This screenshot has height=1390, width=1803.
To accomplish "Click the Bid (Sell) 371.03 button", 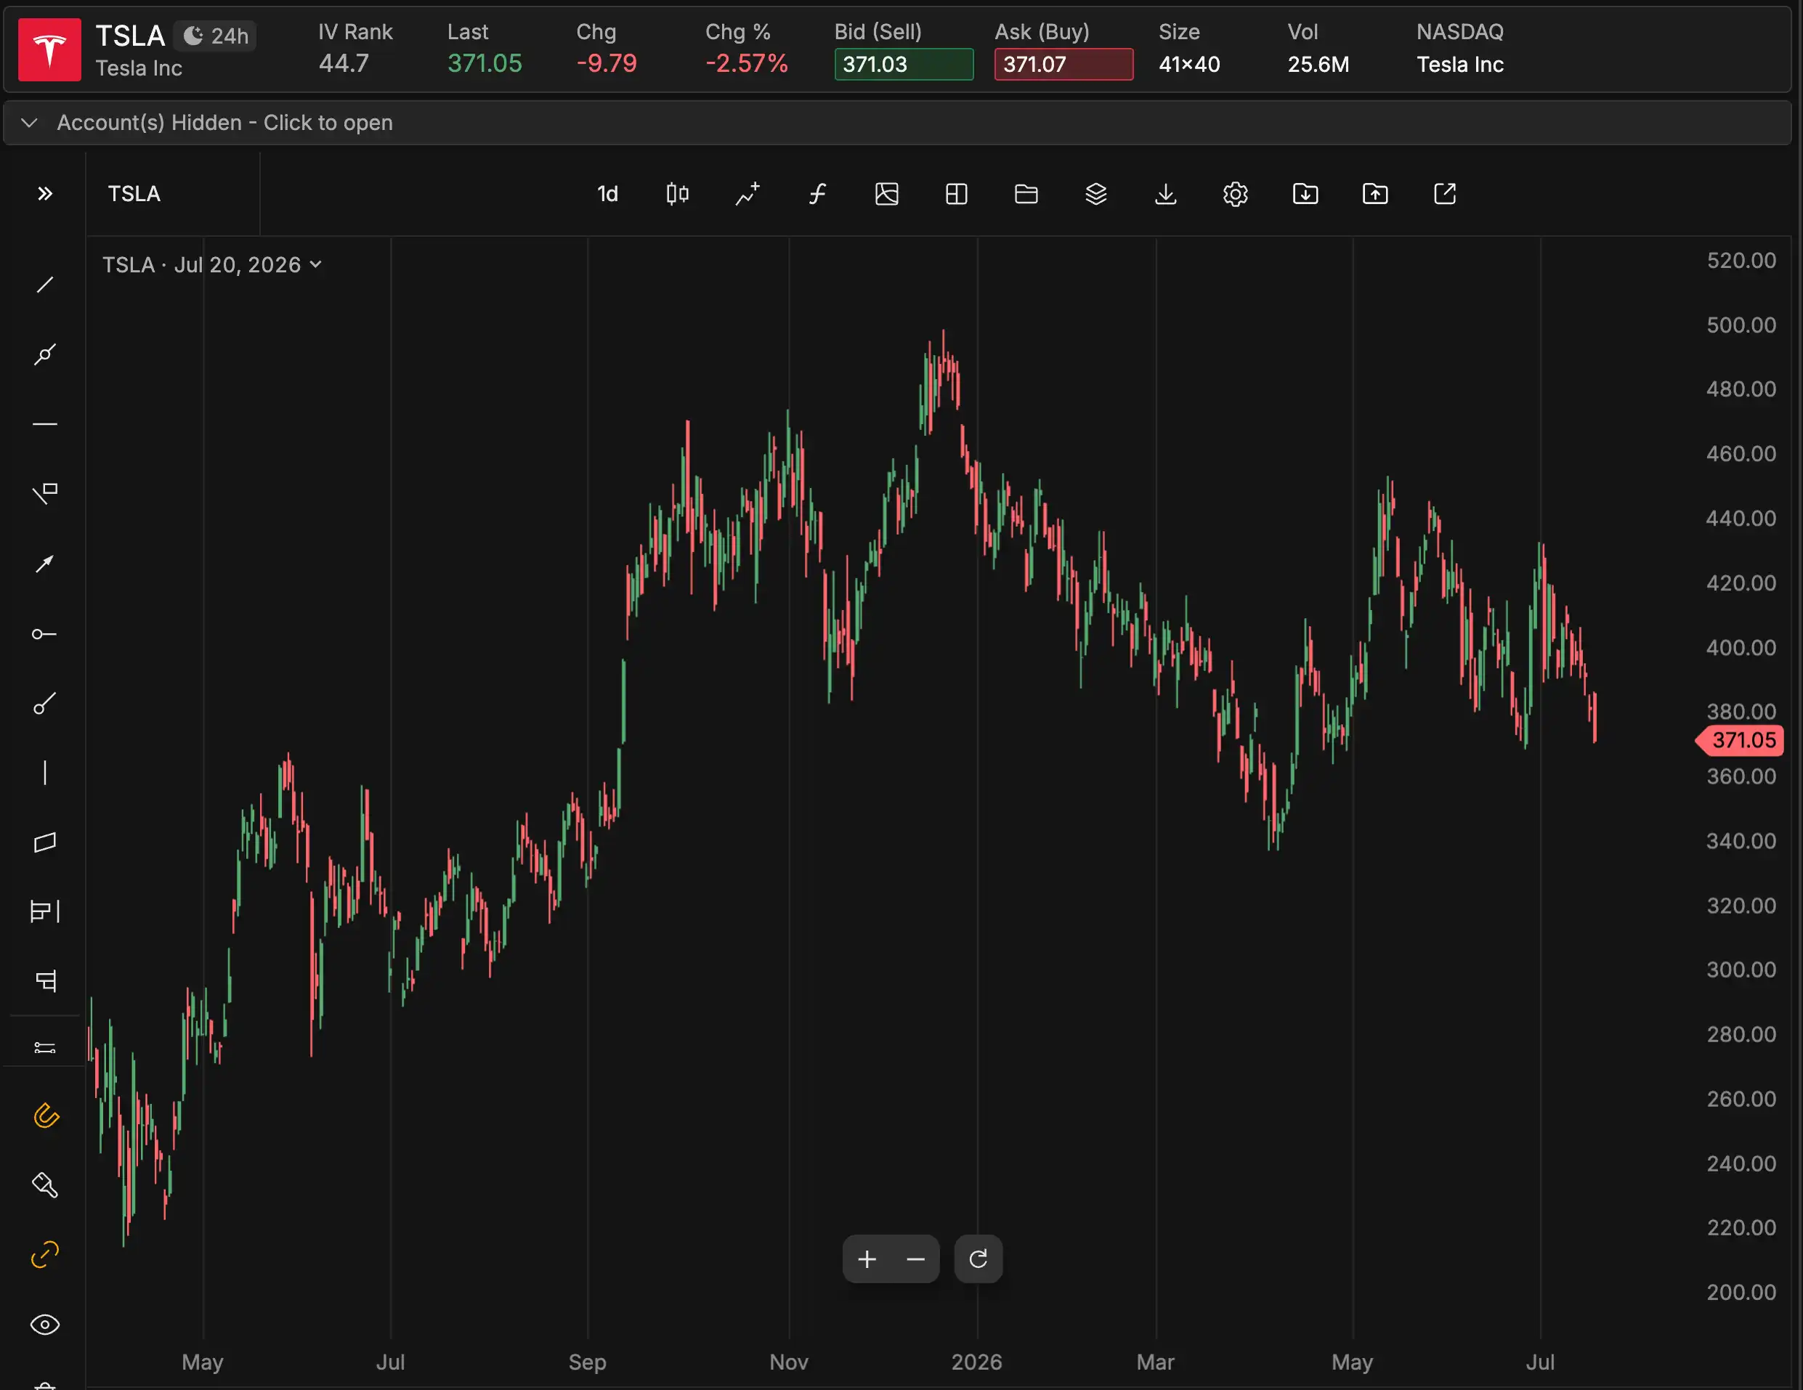I will pyautogui.click(x=903, y=65).
